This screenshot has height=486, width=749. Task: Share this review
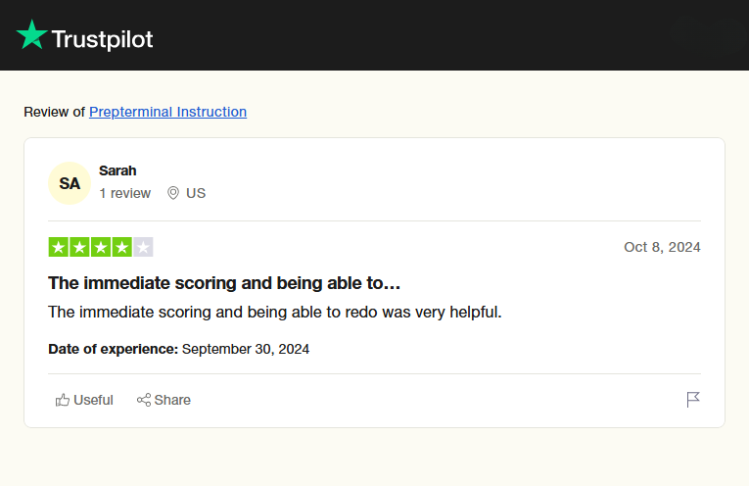click(164, 400)
